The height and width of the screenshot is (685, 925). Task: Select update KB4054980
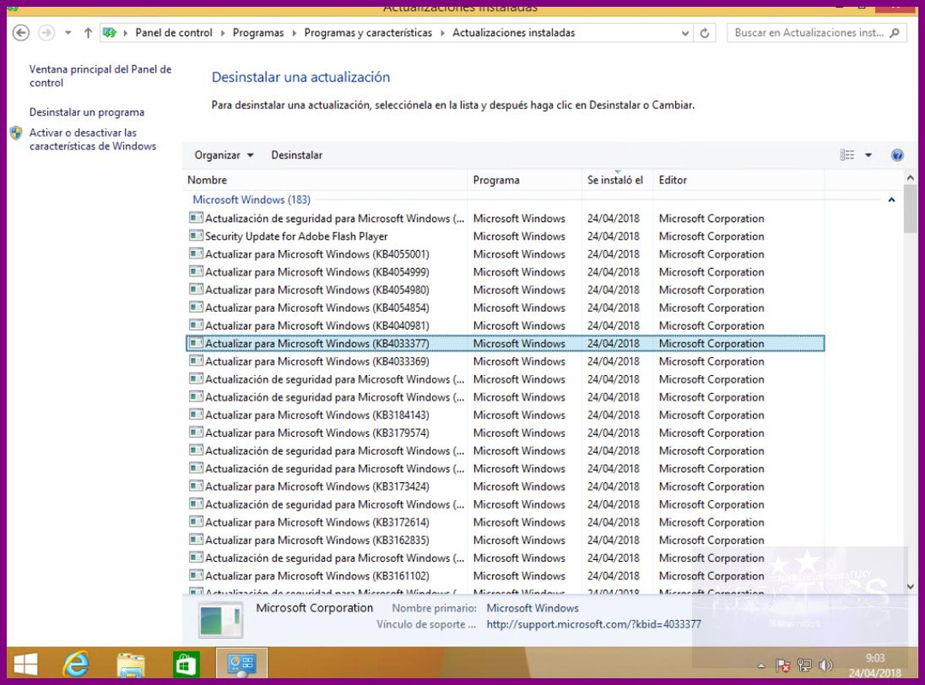point(505,290)
